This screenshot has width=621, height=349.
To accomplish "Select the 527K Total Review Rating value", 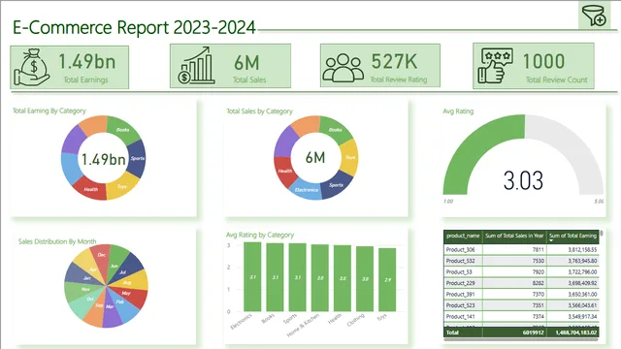I will 394,61.
